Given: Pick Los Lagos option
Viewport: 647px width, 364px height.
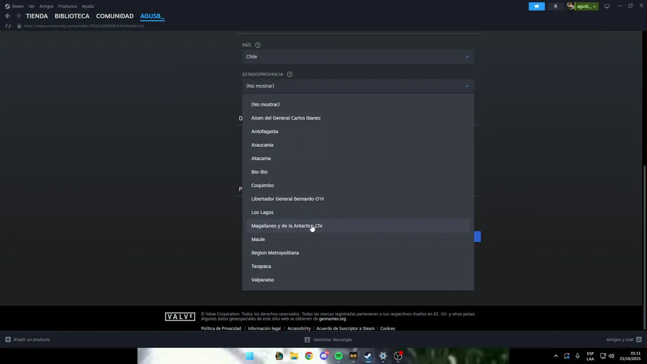Looking at the screenshot, I should pyautogui.click(x=358, y=212).
